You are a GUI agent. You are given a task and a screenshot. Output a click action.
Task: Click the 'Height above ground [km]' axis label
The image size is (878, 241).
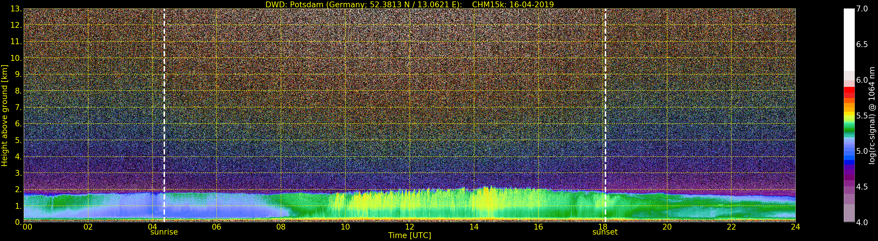point(4,116)
